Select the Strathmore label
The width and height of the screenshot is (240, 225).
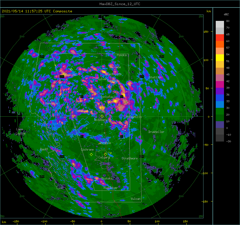[x=130, y=158]
